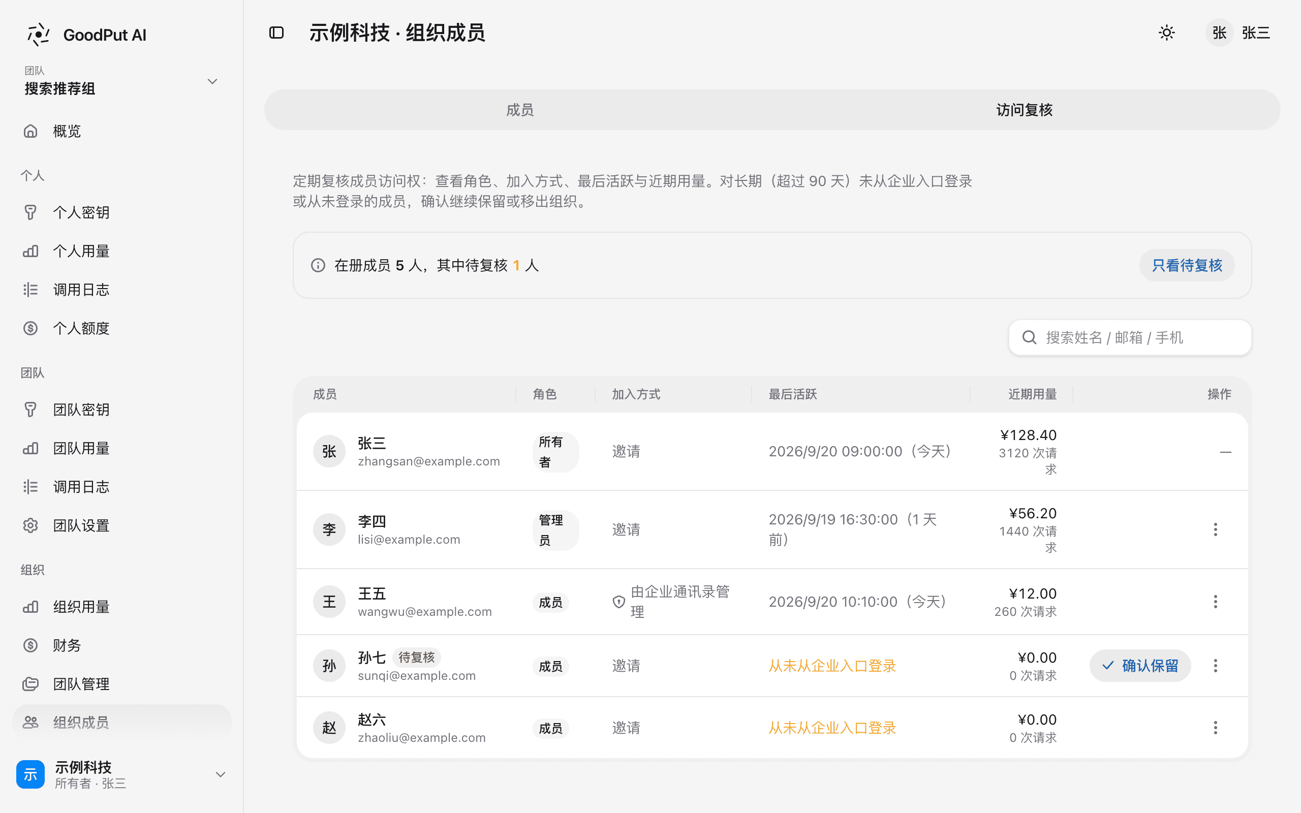The height and width of the screenshot is (813, 1301).
Task: Click the 待复核 badge beside 孙七
Action: (x=417, y=658)
